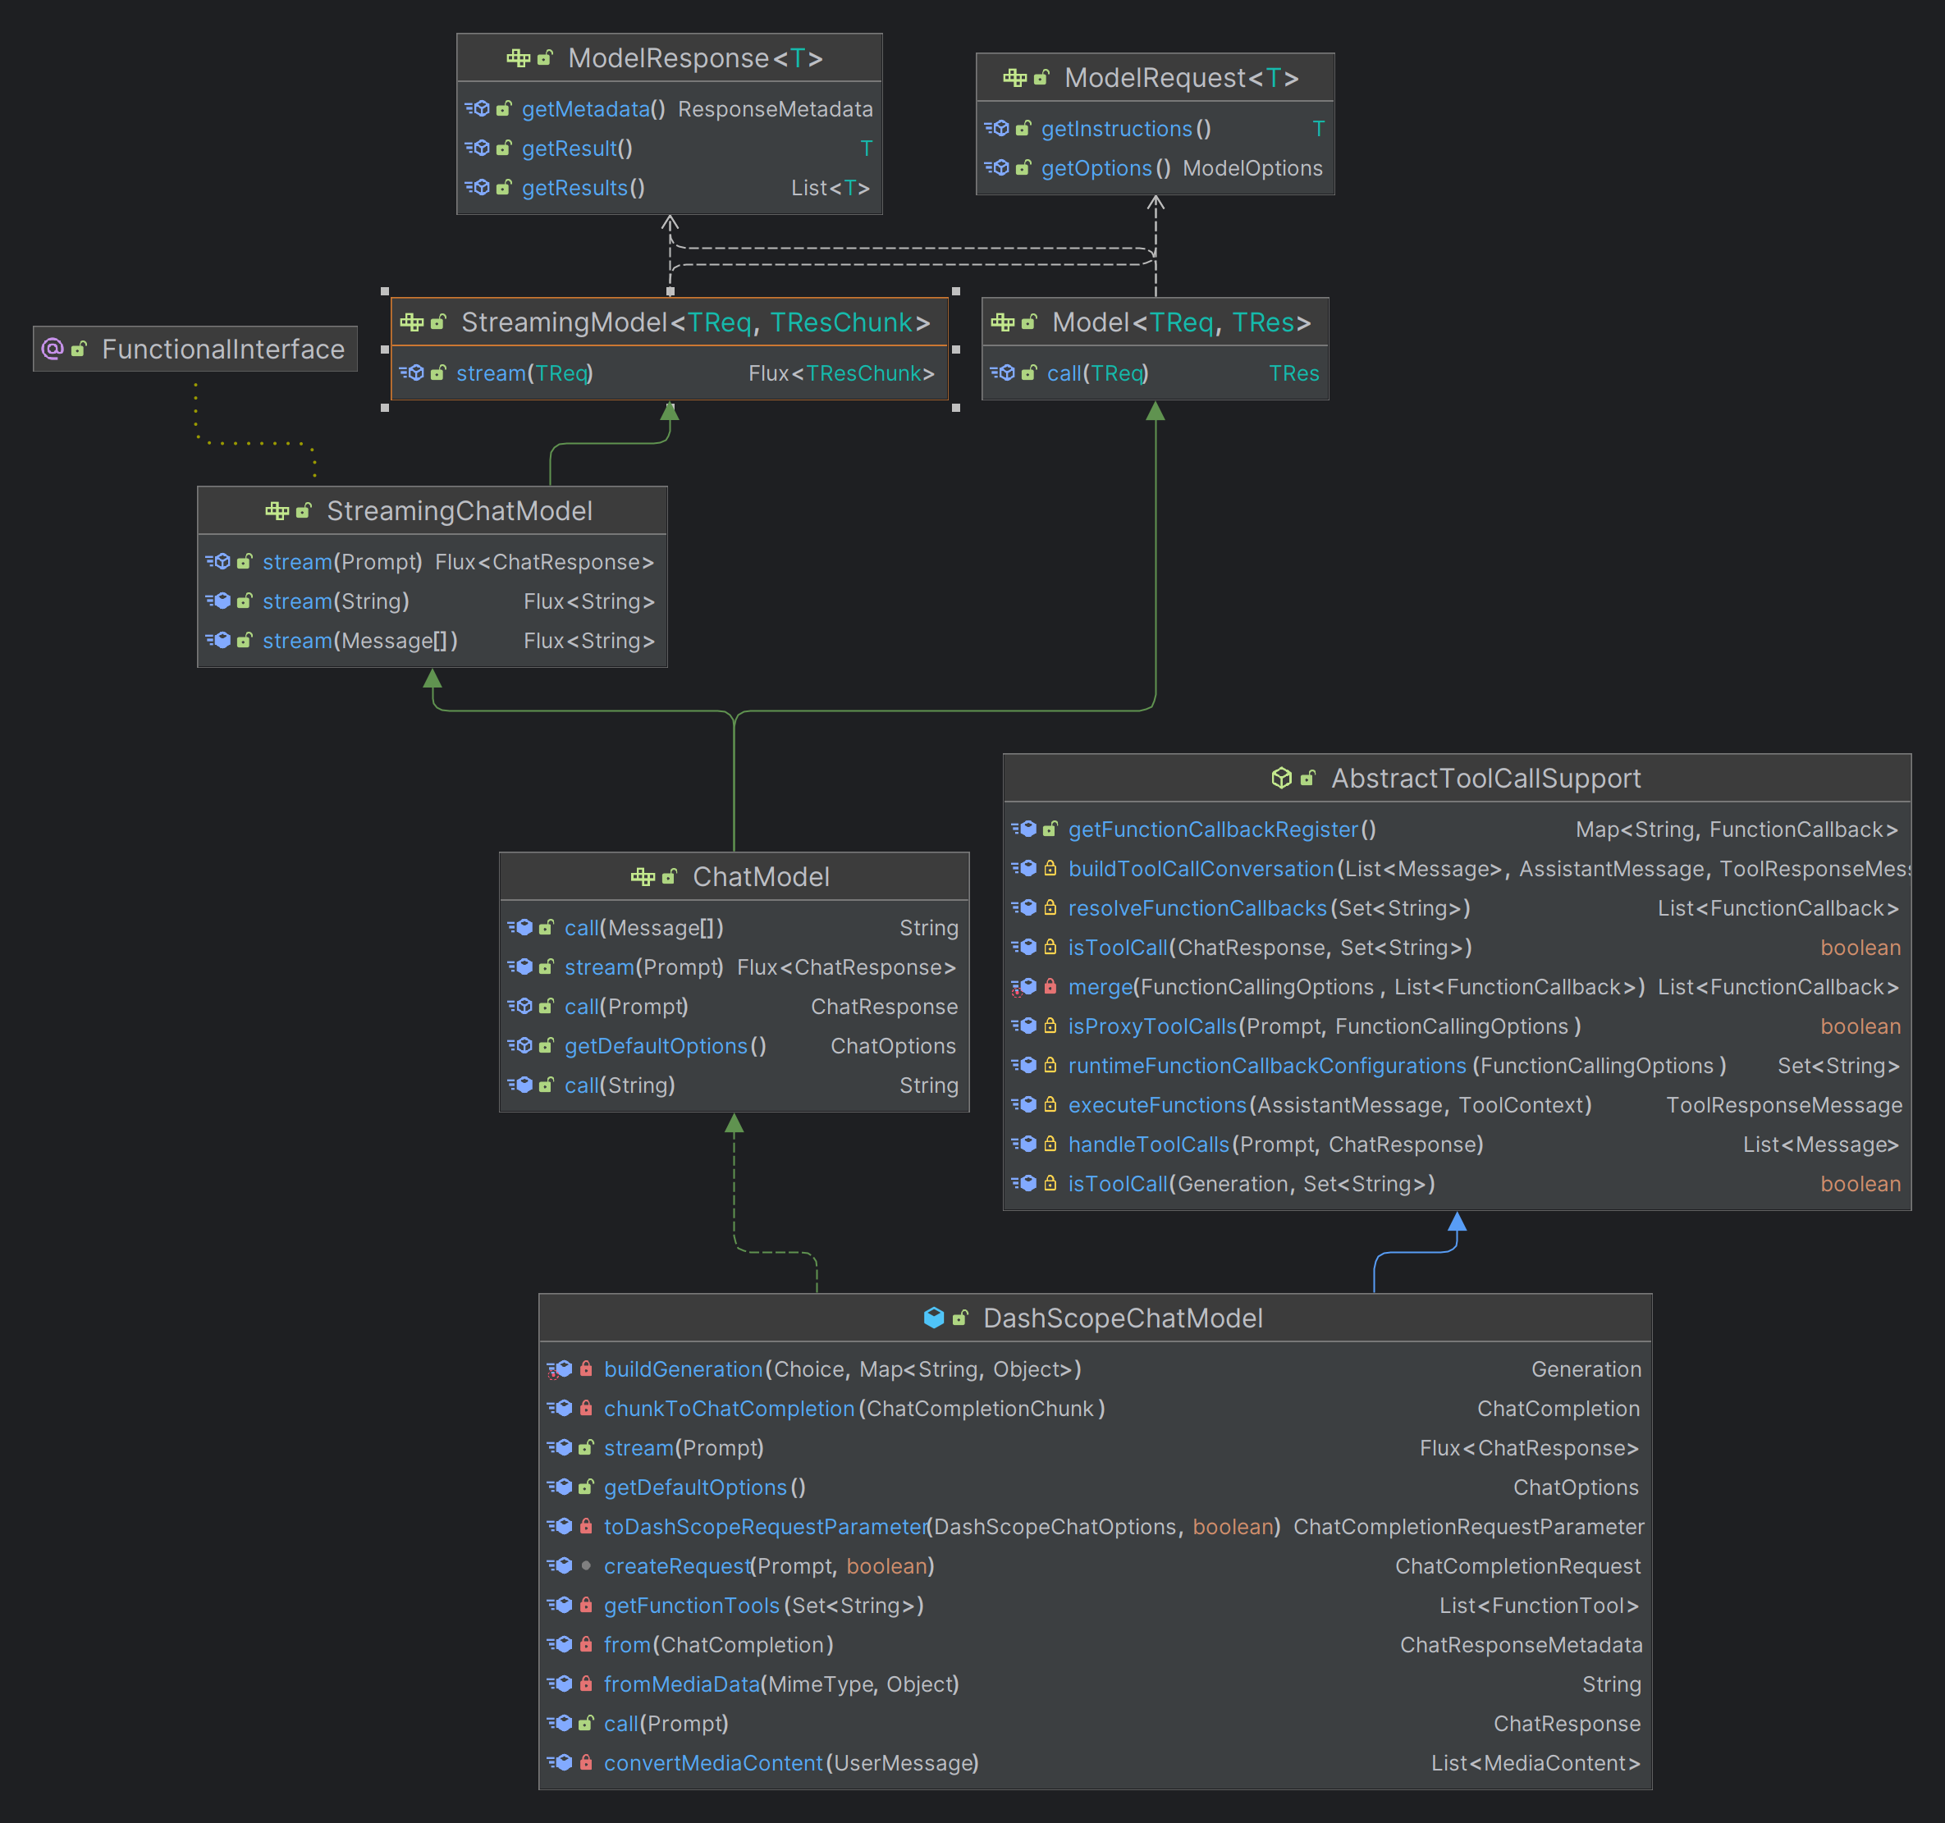Click the method icon of getMetadata() row
Image resolution: width=1945 pixels, height=1823 pixels.
(478, 110)
